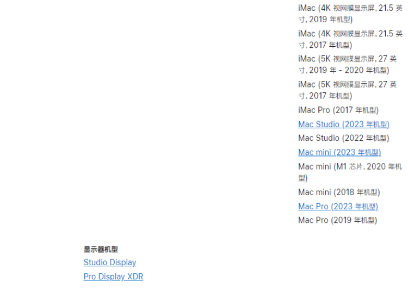Click the Mac mini M1 芯片 2020 entry
The height and width of the screenshot is (288, 408).
[350, 172]
